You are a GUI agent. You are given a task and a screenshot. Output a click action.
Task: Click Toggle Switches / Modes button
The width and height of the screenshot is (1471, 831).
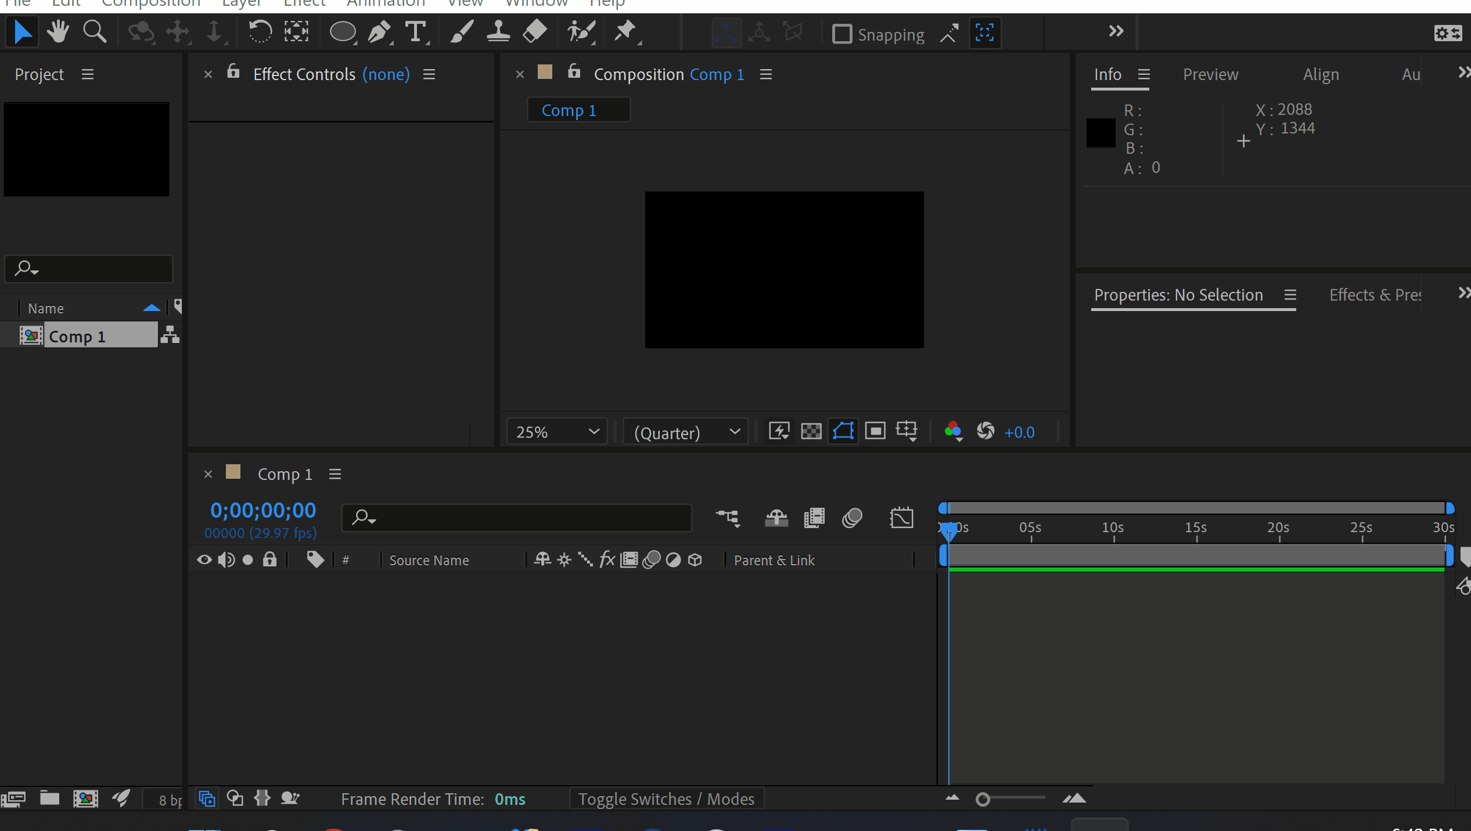[666, 799]
